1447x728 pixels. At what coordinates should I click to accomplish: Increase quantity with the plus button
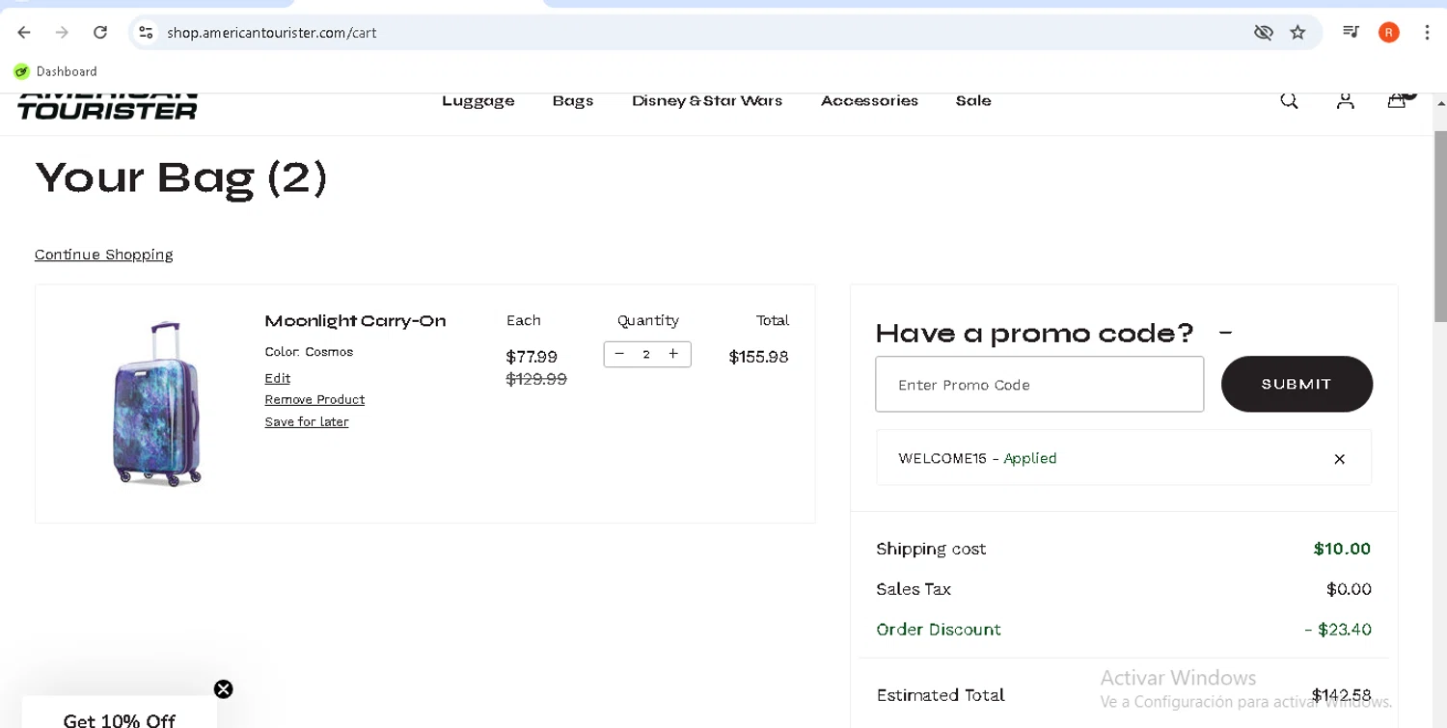(673, 354)
